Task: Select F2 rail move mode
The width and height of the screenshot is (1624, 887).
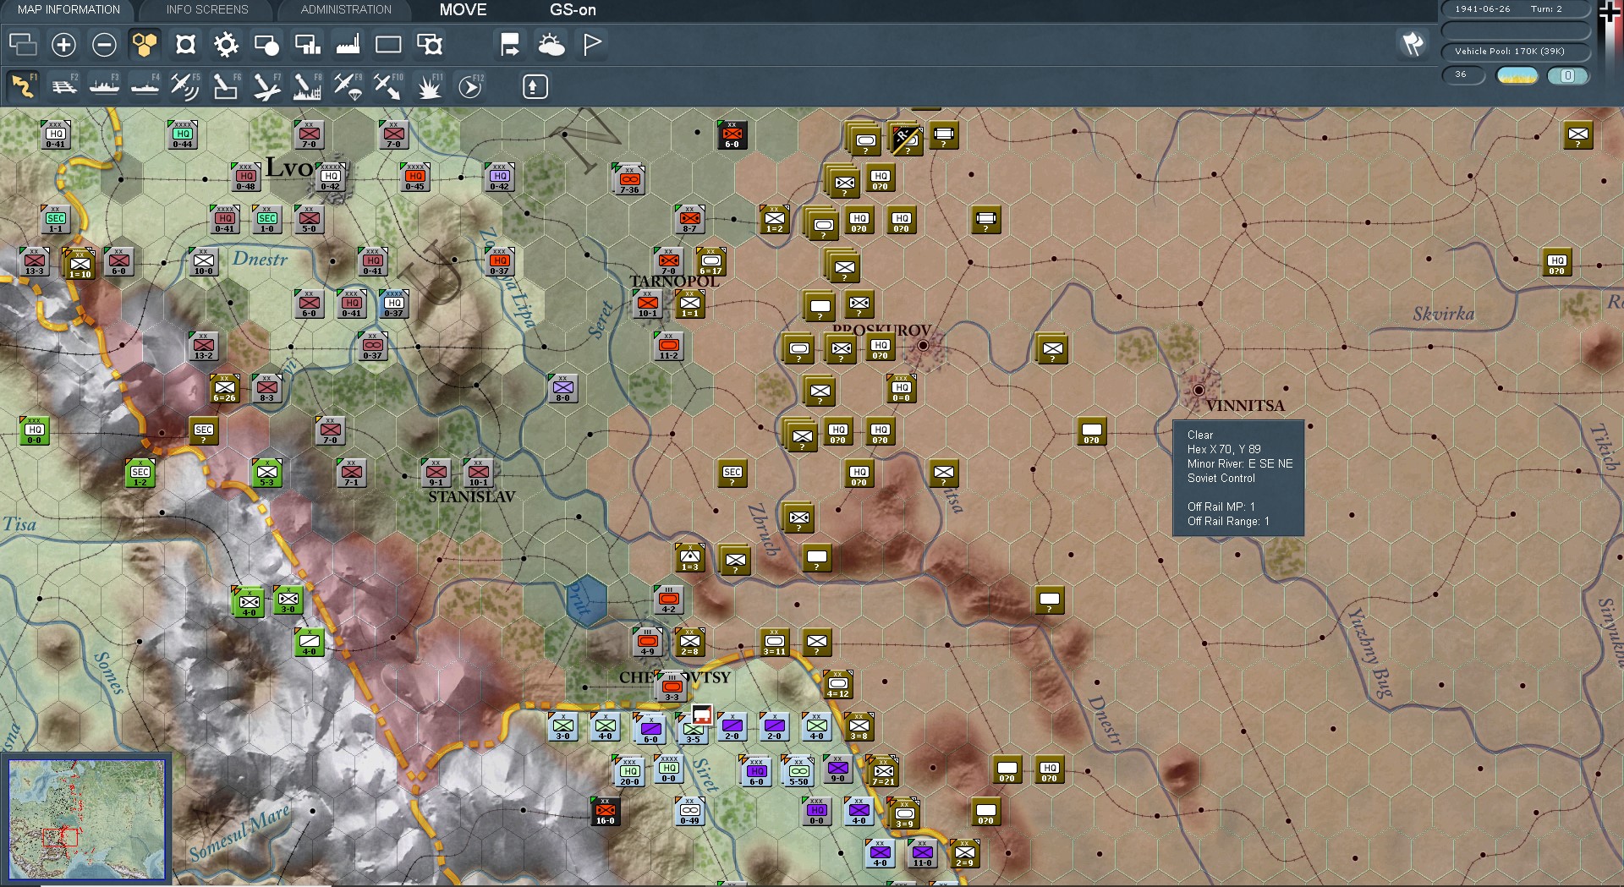Action: [63, 86]
